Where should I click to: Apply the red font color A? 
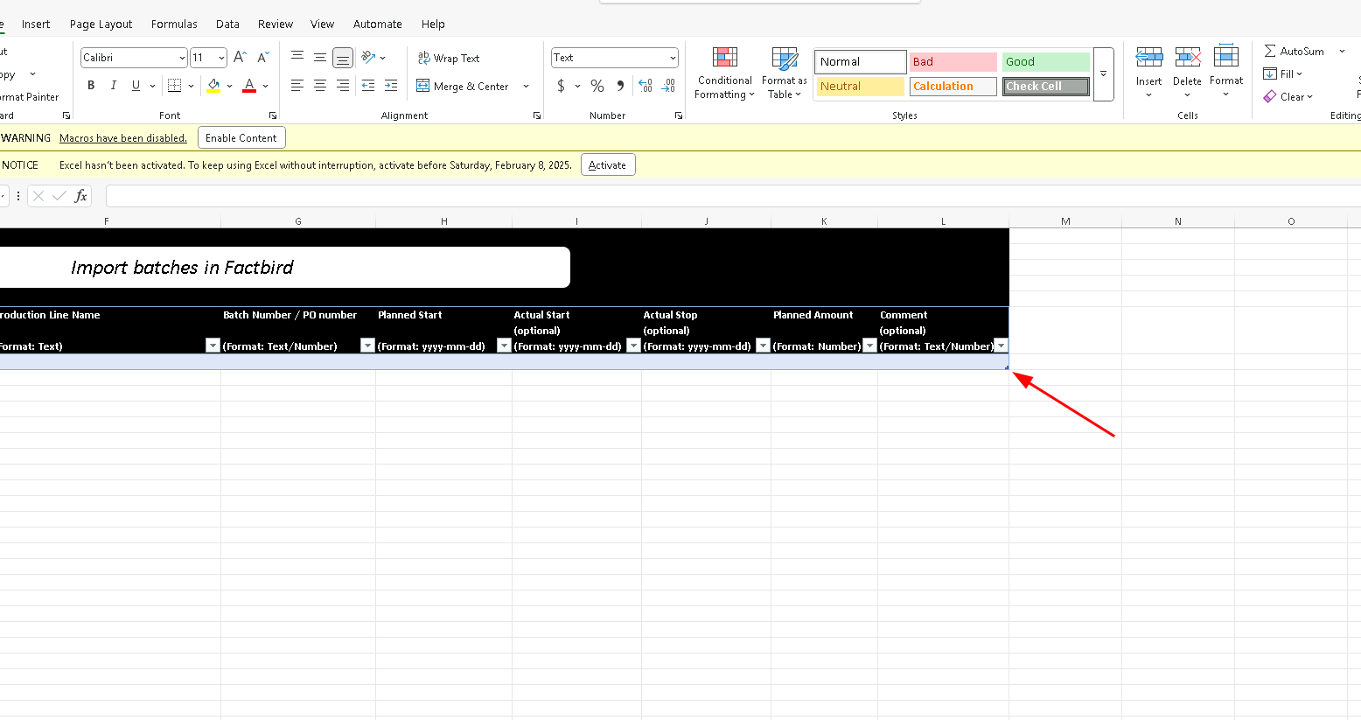[249, 86]
